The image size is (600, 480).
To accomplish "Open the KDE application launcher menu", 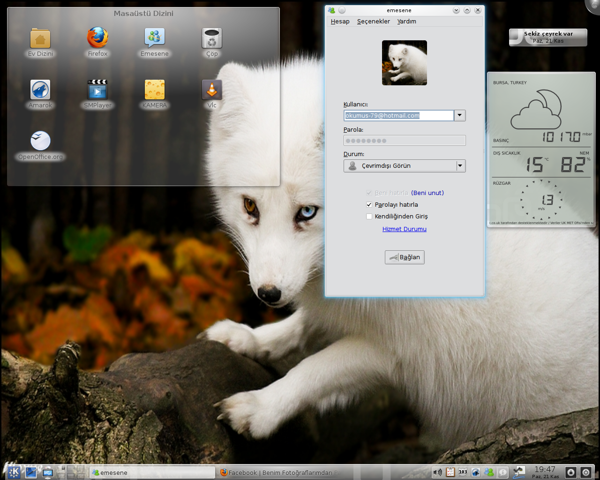I will point(14,472).
